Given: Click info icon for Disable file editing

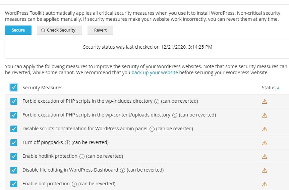Looking at the screenshot, I should (123, 170).
